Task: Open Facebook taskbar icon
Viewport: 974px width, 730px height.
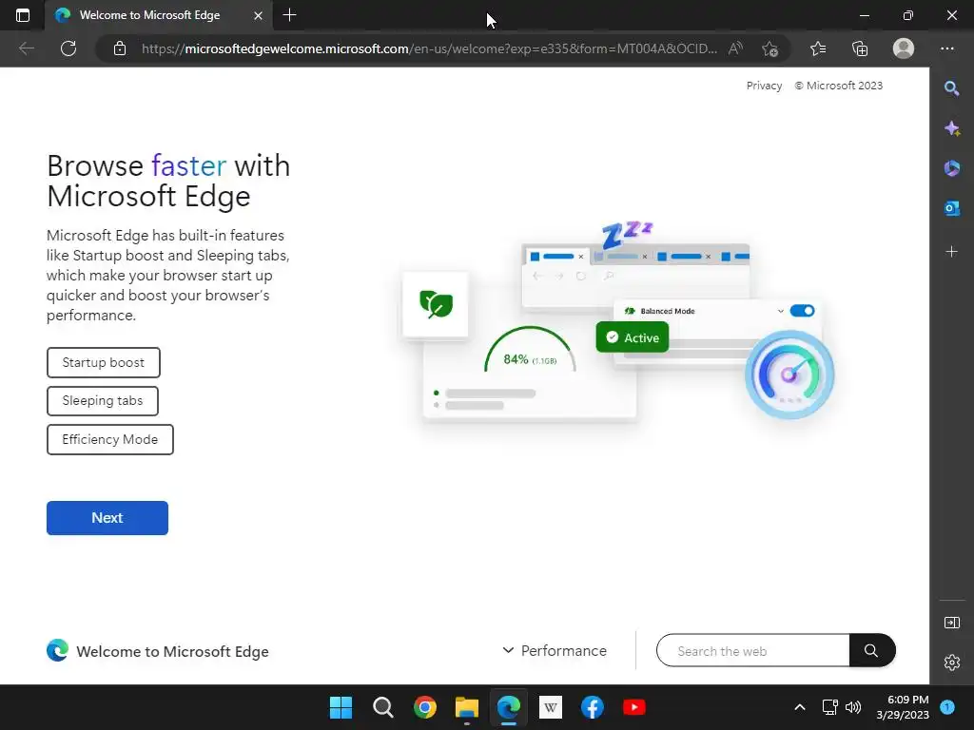Action: (x=592, y=707)
